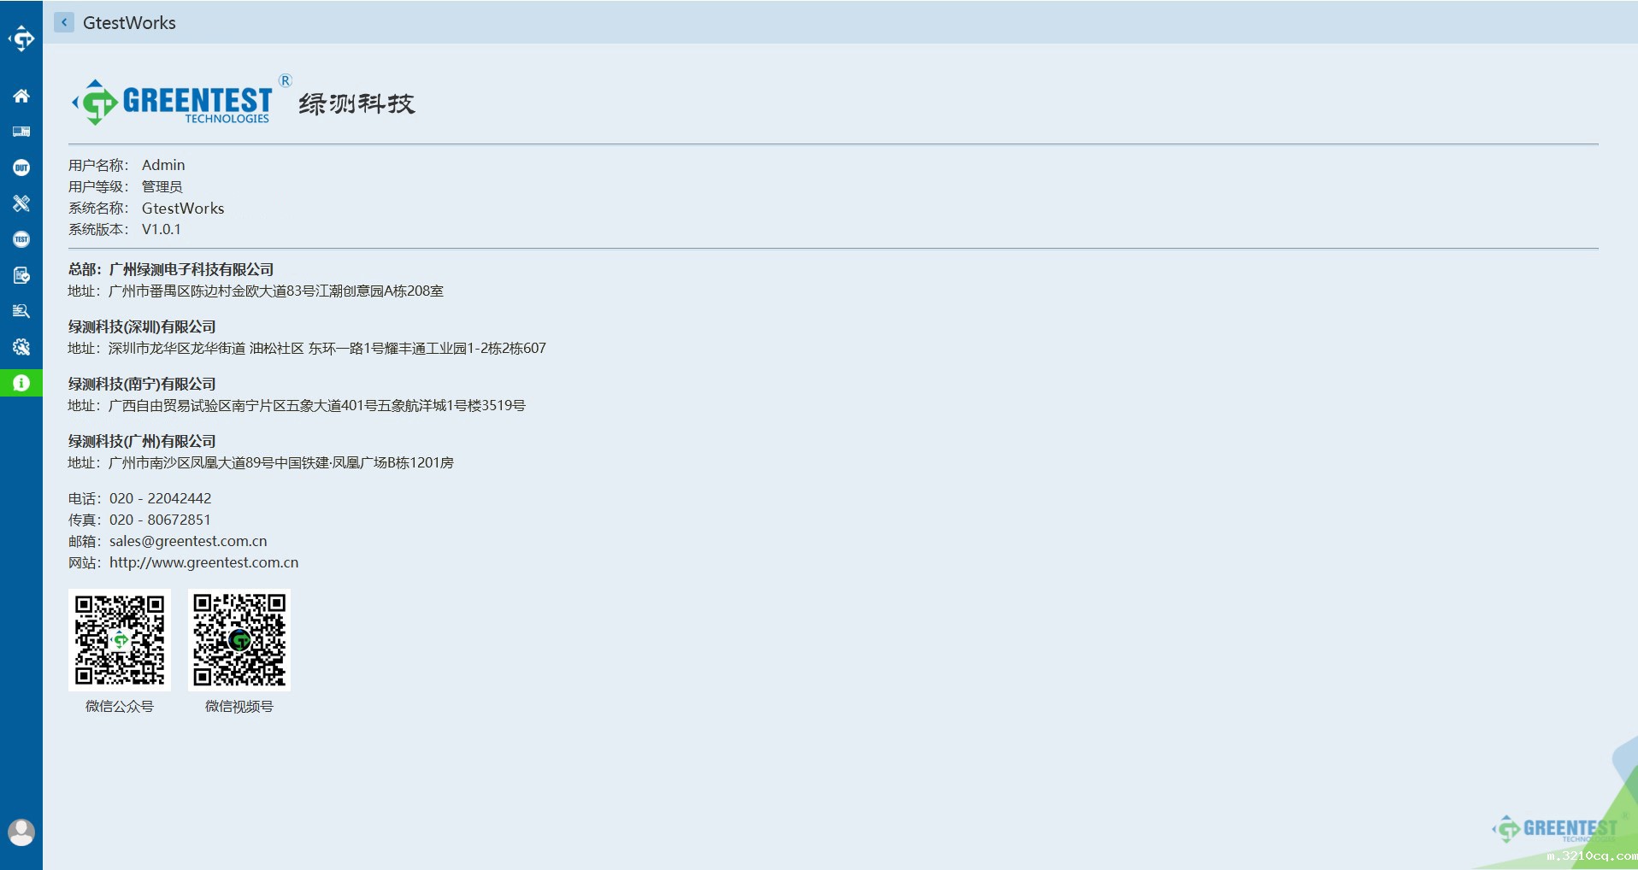This screenshot has width=1638, height=870.
Task: Open the search records magnifier icon
Action: [x=21, y=311]
